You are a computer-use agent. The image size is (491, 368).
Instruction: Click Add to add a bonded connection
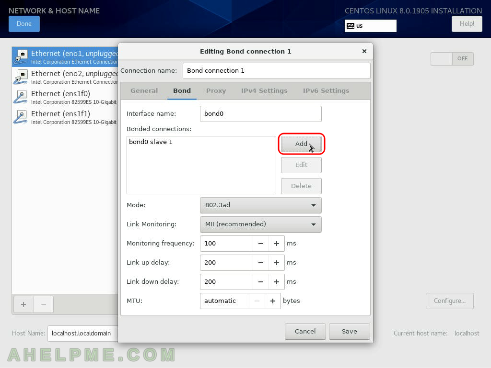301,144
